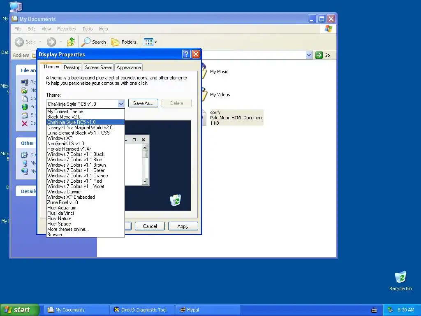Select Windows 7 Colors v1.1 Green
The image size is (421, 316).
pos(86,170)
